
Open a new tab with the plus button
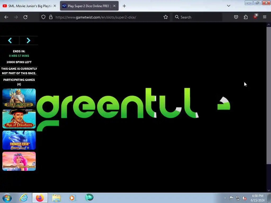(124, 6)
